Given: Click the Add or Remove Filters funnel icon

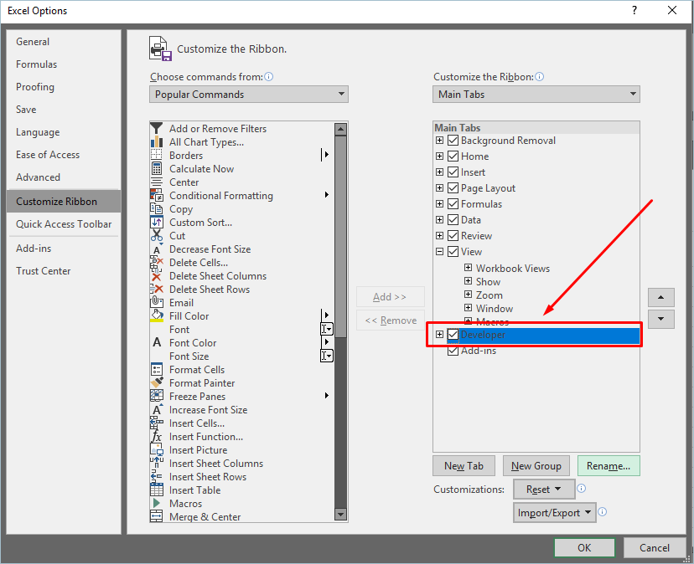Looking at the screenshot, I should click(x=156, y=129).
